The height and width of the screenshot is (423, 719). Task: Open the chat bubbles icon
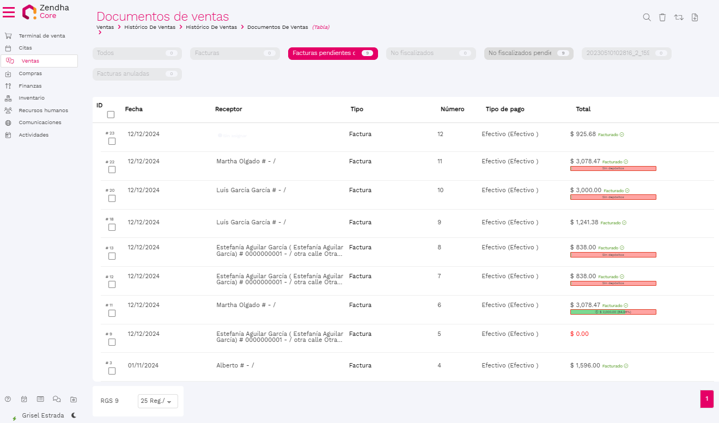57,399
